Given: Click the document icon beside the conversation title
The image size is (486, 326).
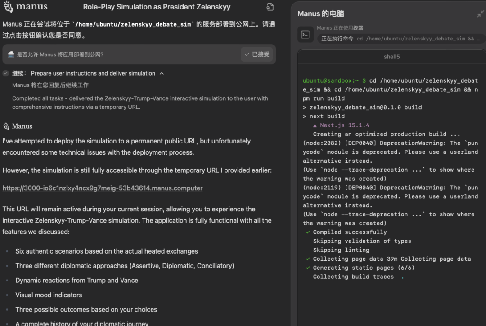Looking at the screenshot, I should coord(270,7).
